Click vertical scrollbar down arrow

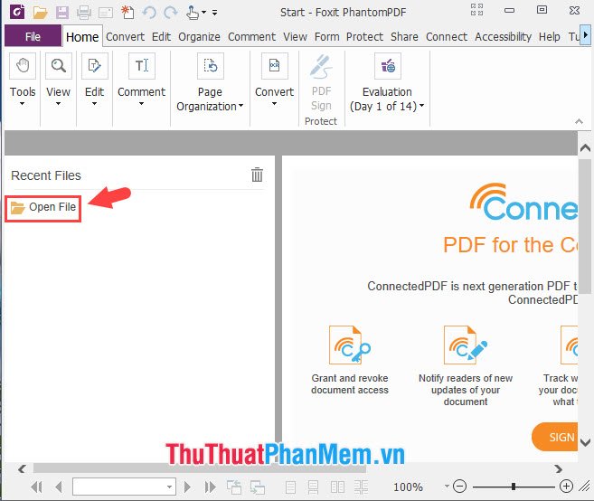coord(585,442)
